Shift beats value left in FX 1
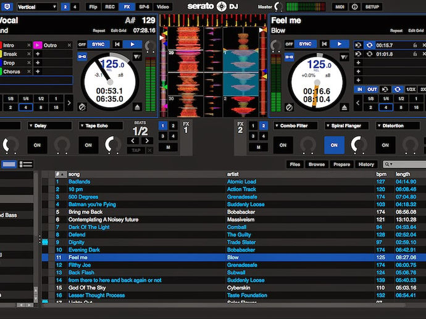 (133, 140)
